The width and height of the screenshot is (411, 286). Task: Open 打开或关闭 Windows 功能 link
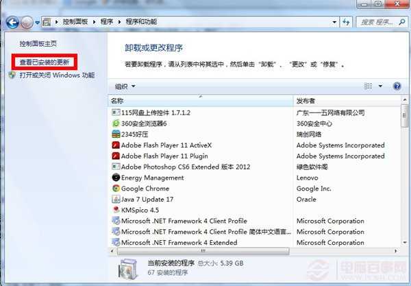(57, 75)
